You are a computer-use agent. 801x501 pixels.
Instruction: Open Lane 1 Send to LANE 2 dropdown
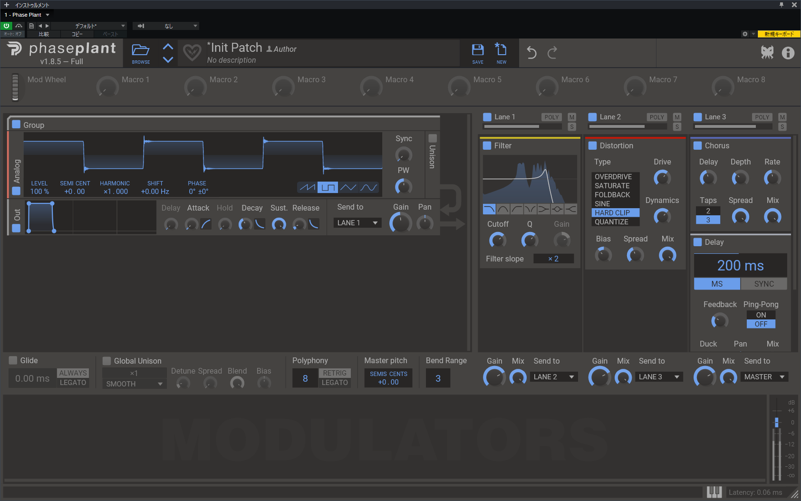click(554, 376)
